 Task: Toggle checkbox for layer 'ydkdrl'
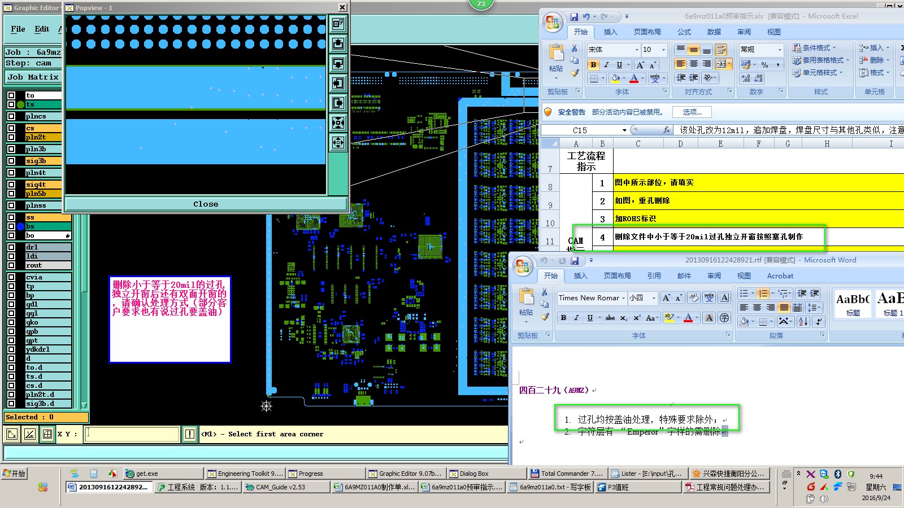click(11, 349)
